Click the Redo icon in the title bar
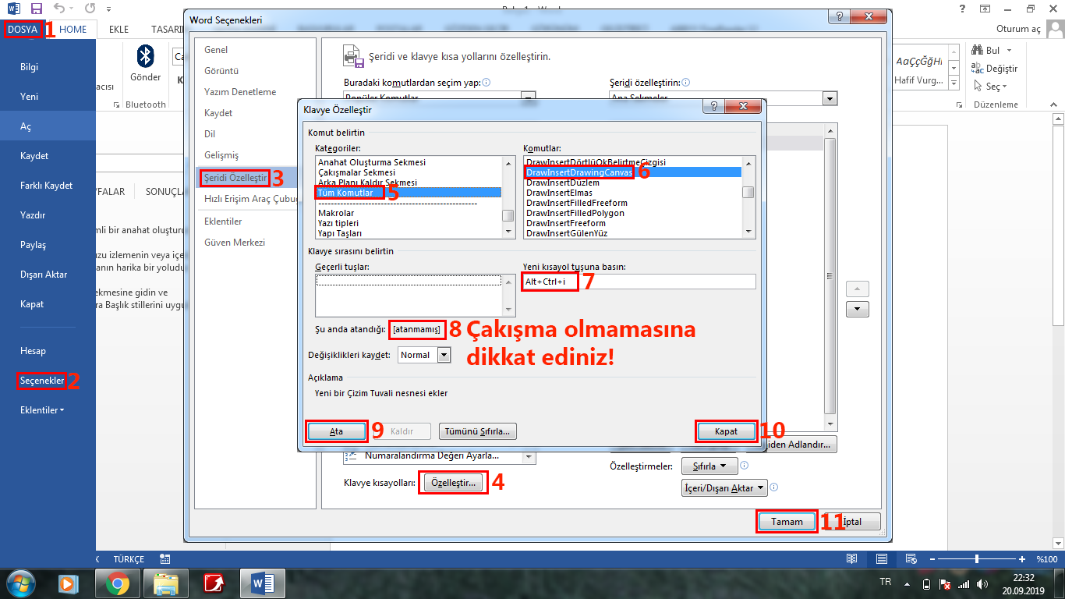 [x=90, y=9]
